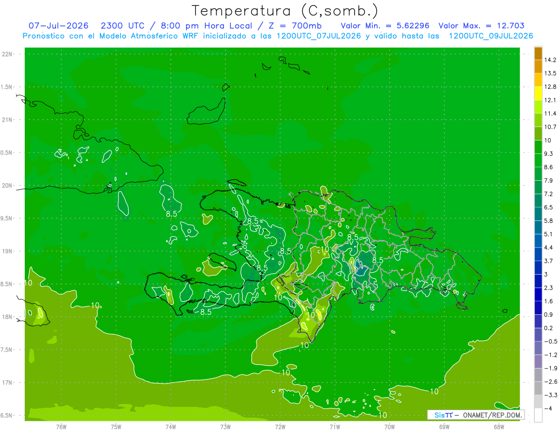
Task: Click the "19N" latitude axis label
Action: coord(8,251)
